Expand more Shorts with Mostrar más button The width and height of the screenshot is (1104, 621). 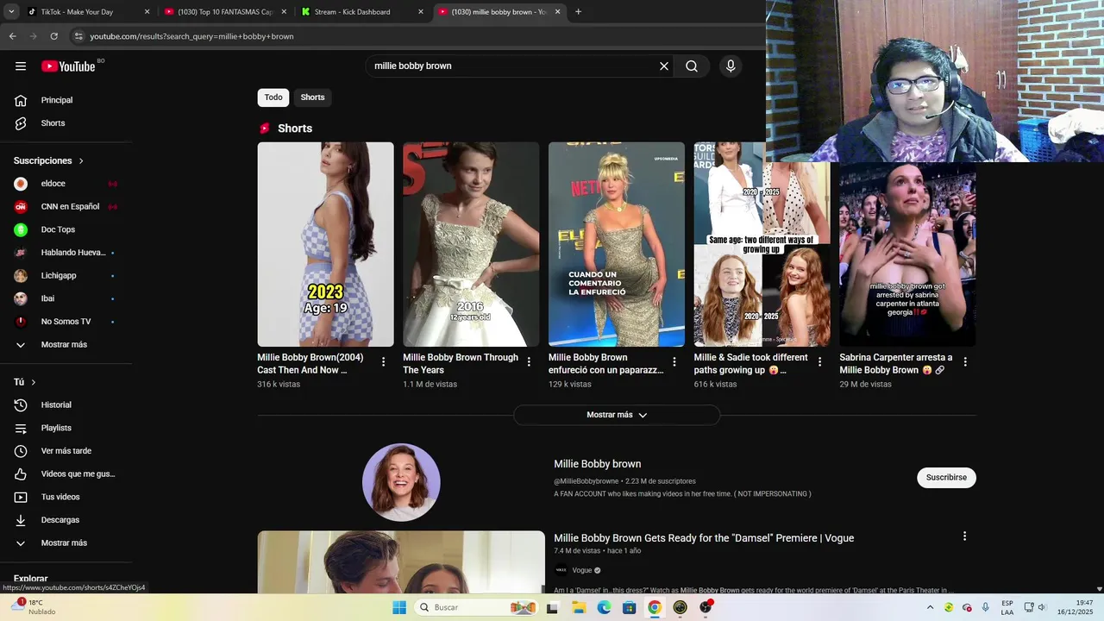pyautogui.click(x=617, y=415)
